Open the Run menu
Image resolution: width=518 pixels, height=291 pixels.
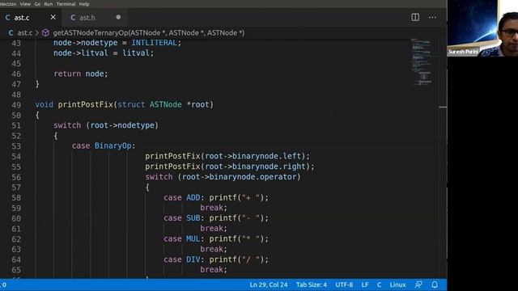click(x=49, y=4)
